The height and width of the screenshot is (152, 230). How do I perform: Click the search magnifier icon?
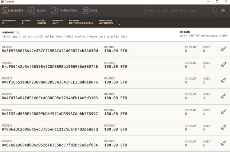(213, 10)
